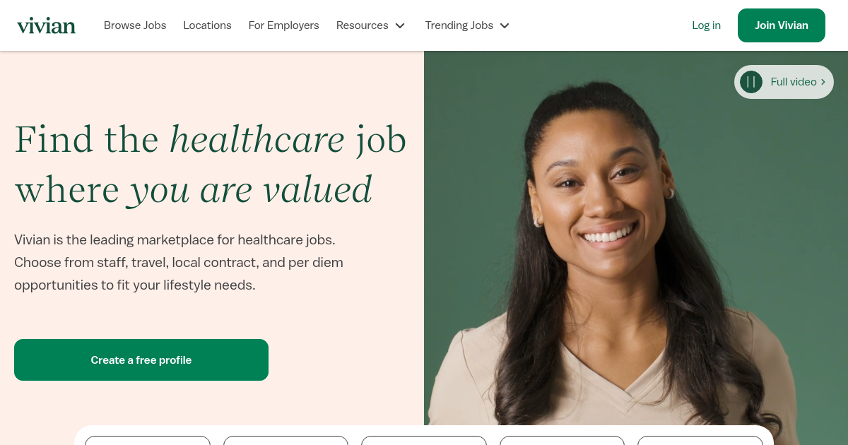Pause the hero video
The width and height of the screenshot is (848, 445).
751,82
